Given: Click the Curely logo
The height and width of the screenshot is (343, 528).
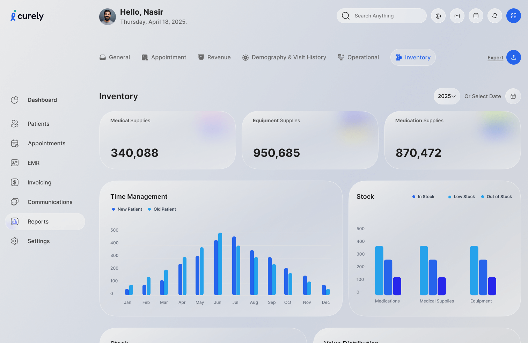Looking at the screenshot, I should 27,16.
